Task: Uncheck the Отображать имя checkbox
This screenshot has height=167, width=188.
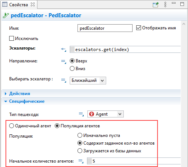Action: (x=138, y=28)
